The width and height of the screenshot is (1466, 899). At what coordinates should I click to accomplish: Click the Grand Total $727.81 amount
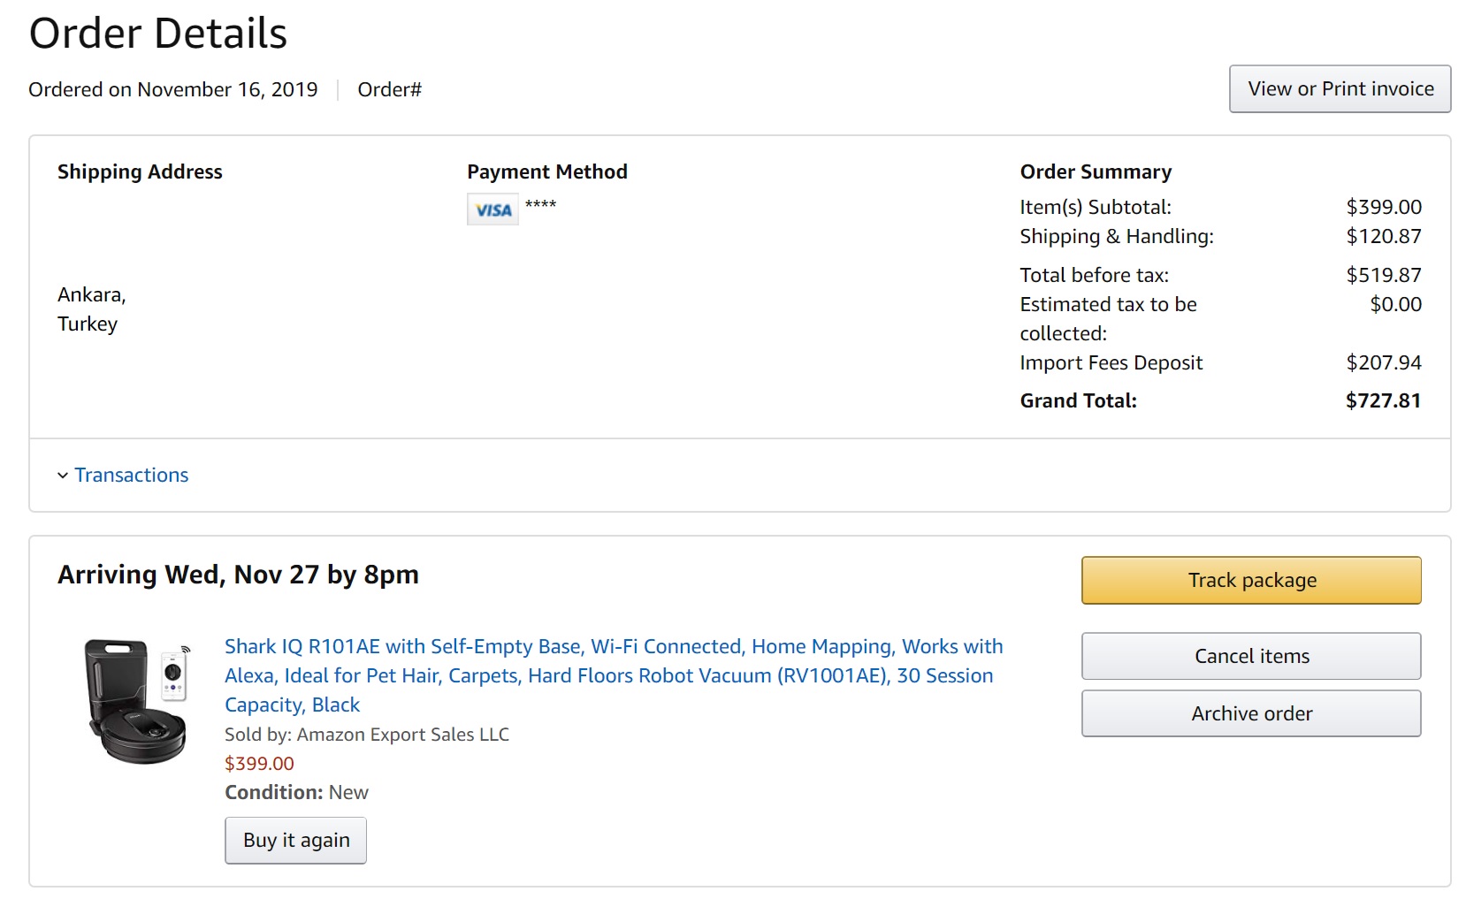(x=1383, y=400)
